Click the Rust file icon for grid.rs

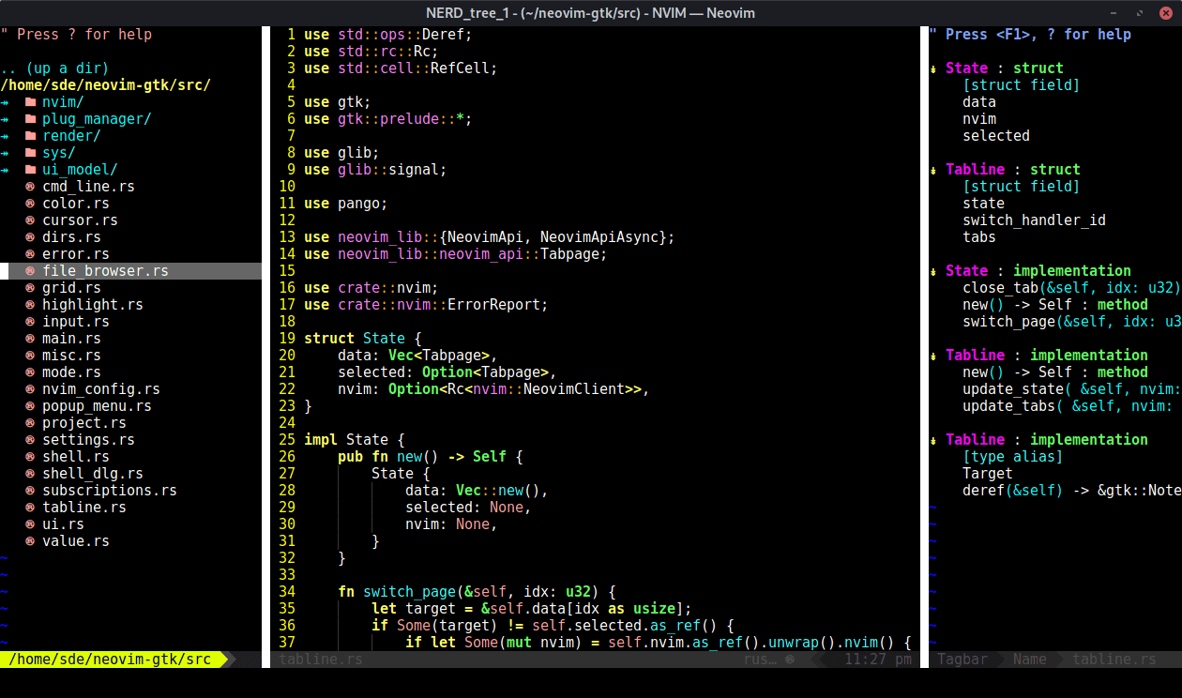pos(30,288)
